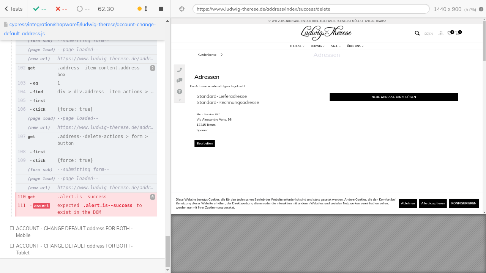This screenshot has width=486, height=273.
Task: Click the Cypress URL address field
Action: point(311,9)
